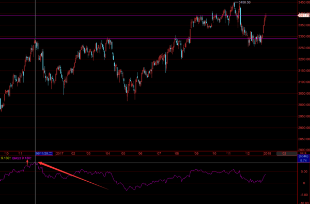
Task: Click the 3250.00 price axis label
Action: click(x=304, y=48)
